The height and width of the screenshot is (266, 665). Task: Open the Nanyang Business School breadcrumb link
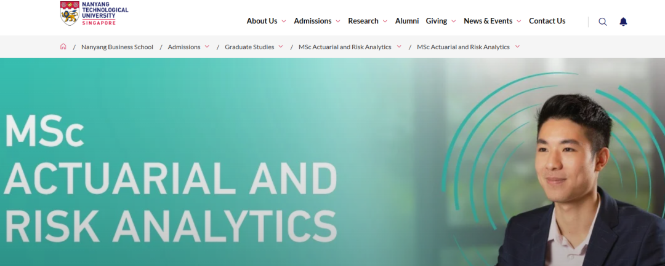tap(117, 47)
